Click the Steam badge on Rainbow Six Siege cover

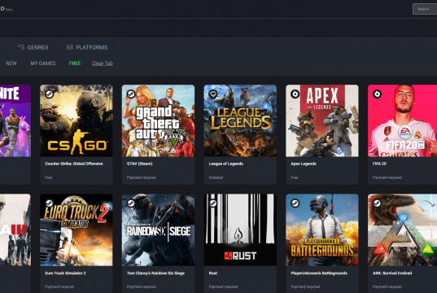(131, 203)
